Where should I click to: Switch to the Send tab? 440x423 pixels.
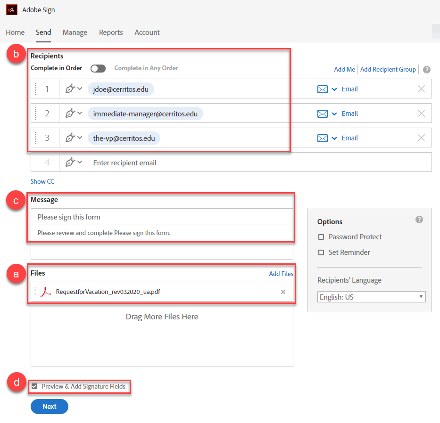(x=43, y=33)
